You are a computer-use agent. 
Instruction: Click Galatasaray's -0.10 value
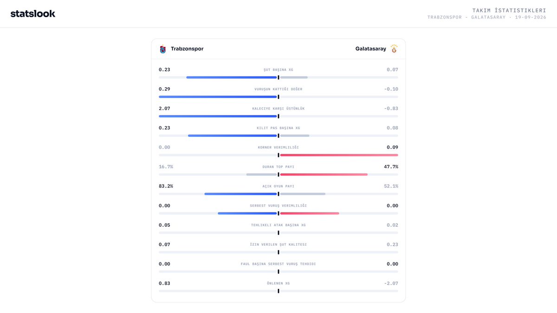[x=391, y=89]
